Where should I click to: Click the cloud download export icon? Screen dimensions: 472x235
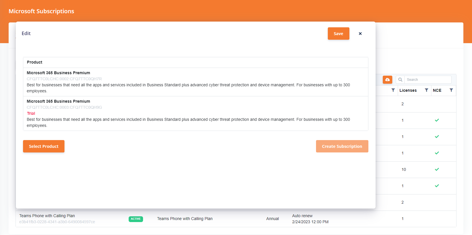387,80
